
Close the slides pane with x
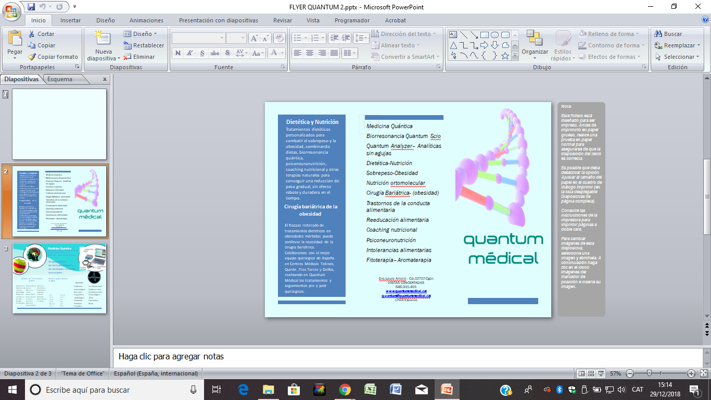105,79
